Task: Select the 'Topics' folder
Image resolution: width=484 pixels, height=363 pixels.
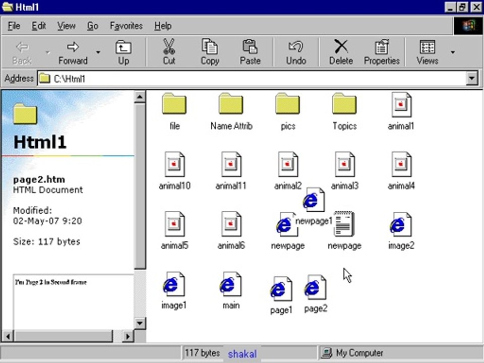Action: click(344, 112)
